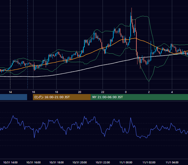Image resolution: width=188 pixels, height=165 pixels.
Task: Click the 11/1 00:00 time label
Action: coord(126,162)
